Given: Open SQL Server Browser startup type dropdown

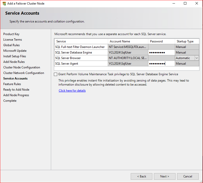Looking at the screenshot, I should [197, 58].
